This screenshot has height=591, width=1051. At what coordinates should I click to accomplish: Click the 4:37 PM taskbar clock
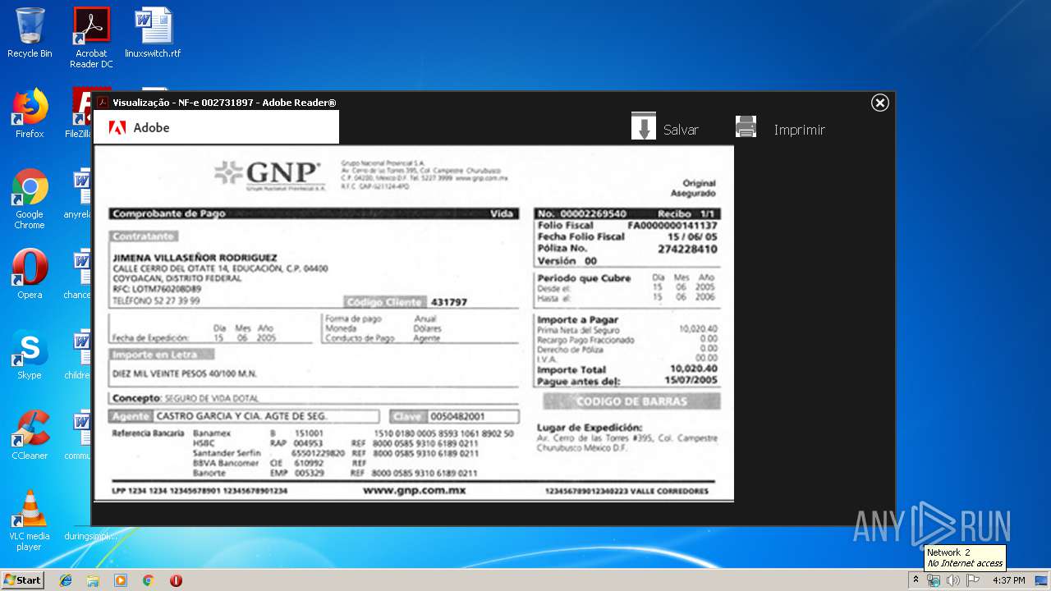click(x=1008, y=580)
